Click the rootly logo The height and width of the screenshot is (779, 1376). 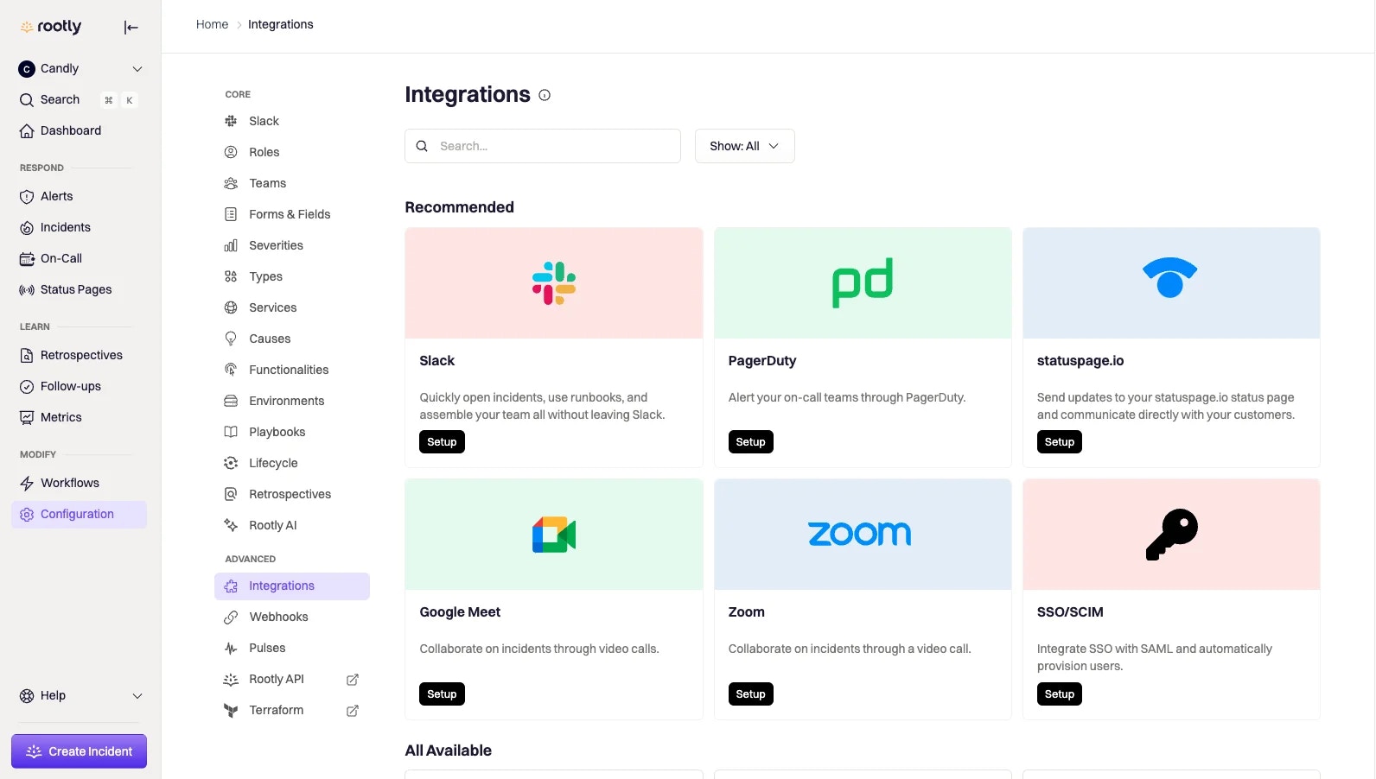(51, 27)
